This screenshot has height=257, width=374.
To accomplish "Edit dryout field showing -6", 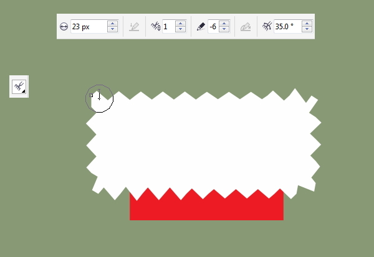I will (214, 26).
